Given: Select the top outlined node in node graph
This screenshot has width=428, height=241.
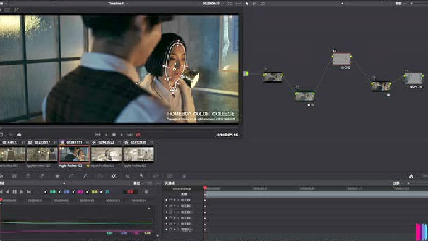Looking at the screenshot, I should [x=342, y=59].
